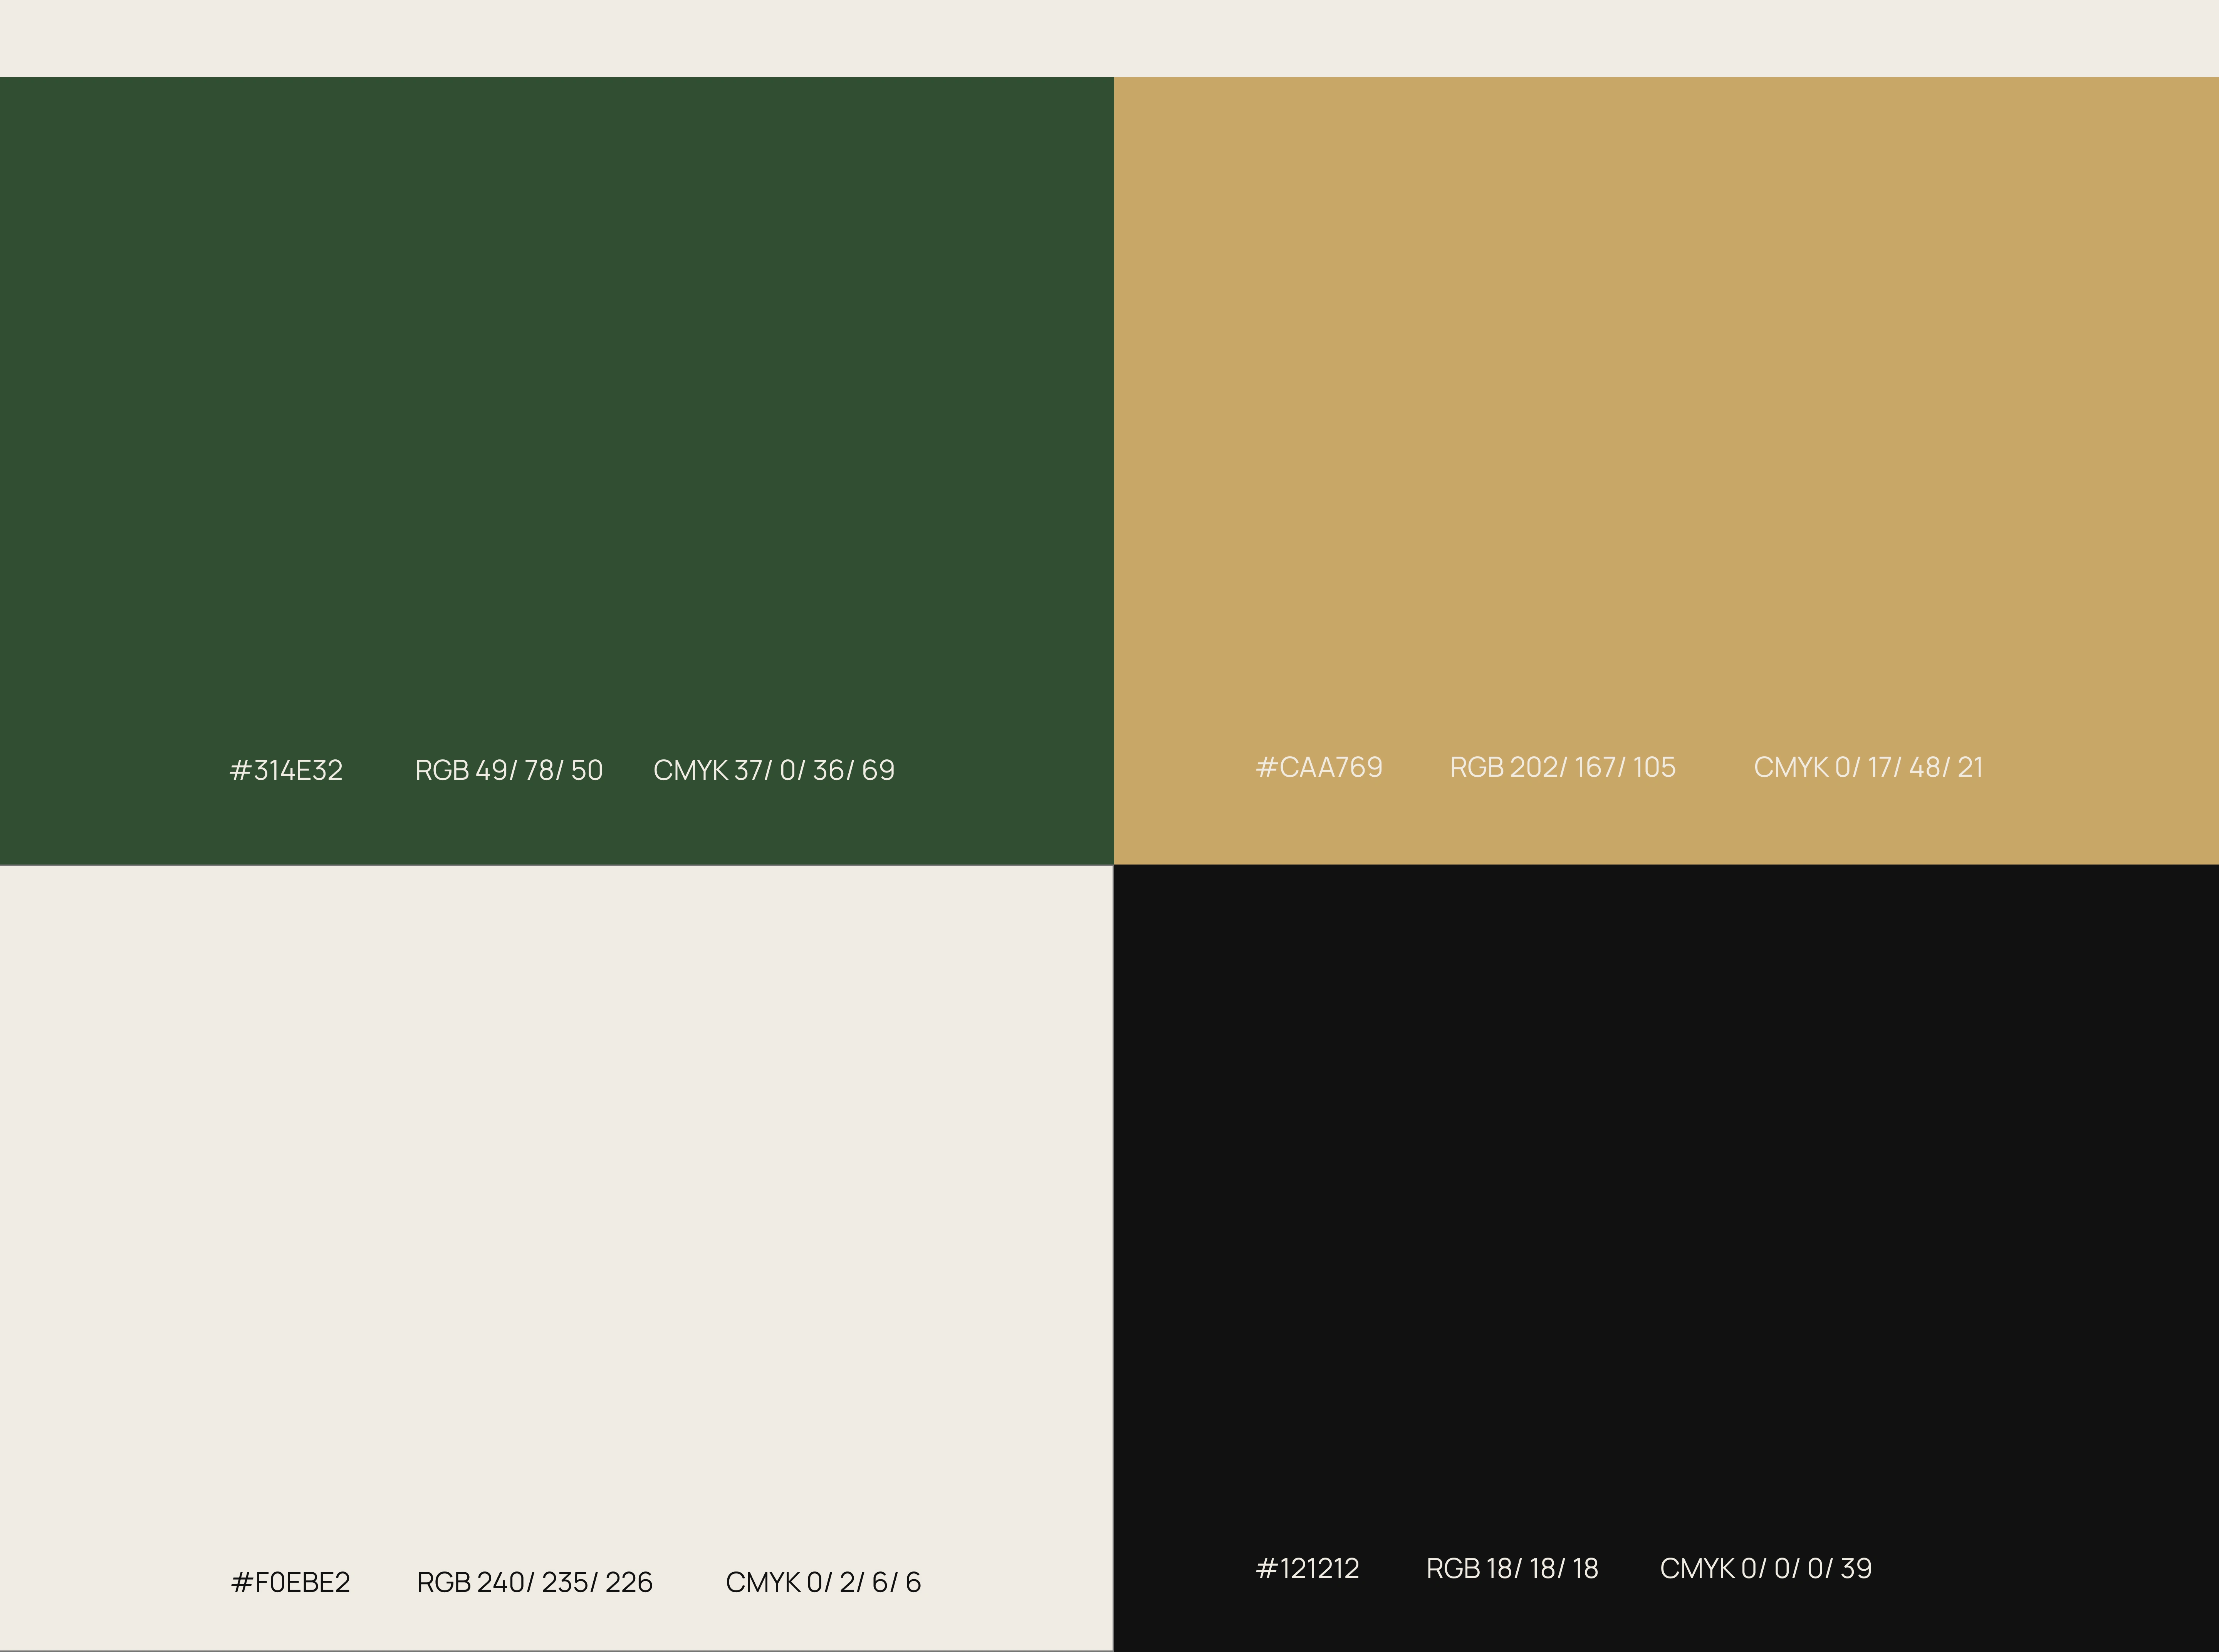Click the text CMYK 37/ 0/ 36/ 69
Image resolution: width=2219 pixels, height=1652 pixels.
click(x=774, y=770)
